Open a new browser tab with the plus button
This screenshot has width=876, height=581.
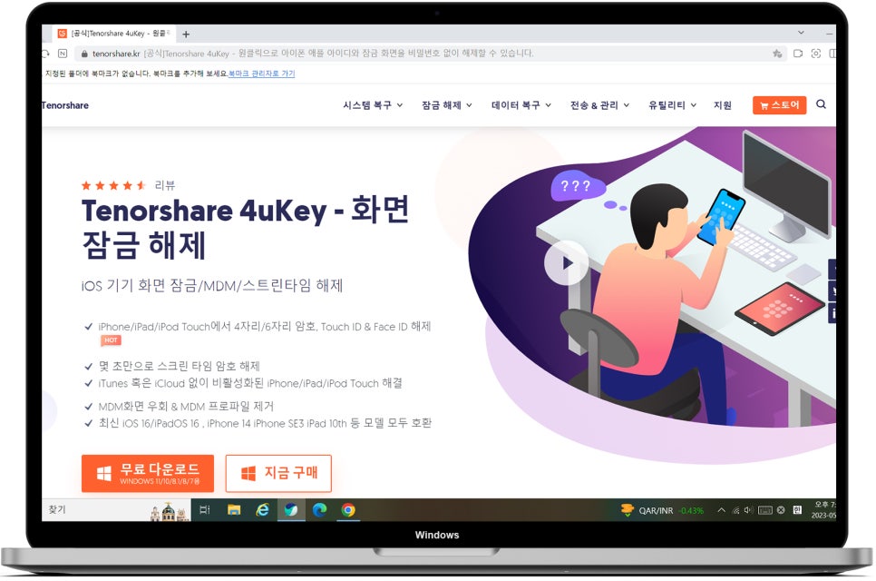click(186, 34)
